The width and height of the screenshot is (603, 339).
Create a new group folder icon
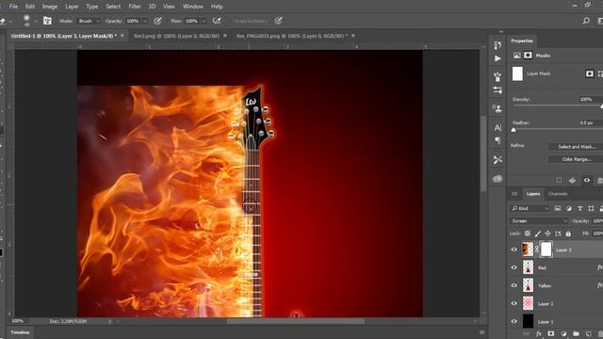tap(576, 333)
